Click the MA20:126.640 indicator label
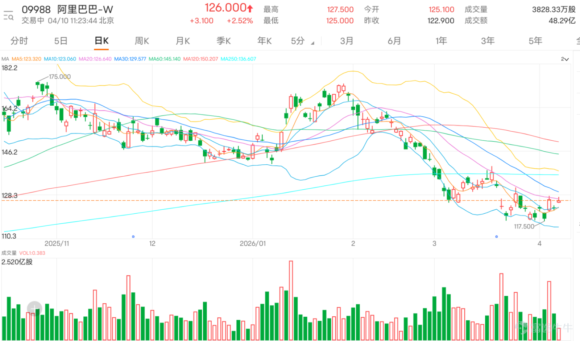This screenshot has height=341, width=580. click(x=95, y=59)
